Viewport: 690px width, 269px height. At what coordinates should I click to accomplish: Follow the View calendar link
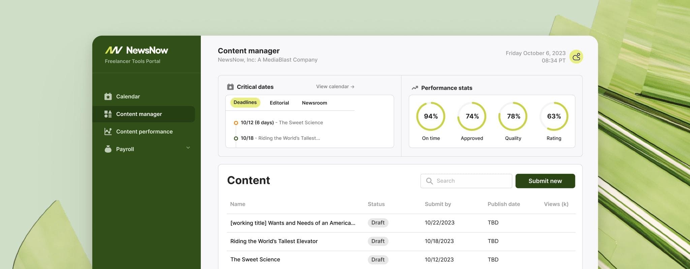335,86
